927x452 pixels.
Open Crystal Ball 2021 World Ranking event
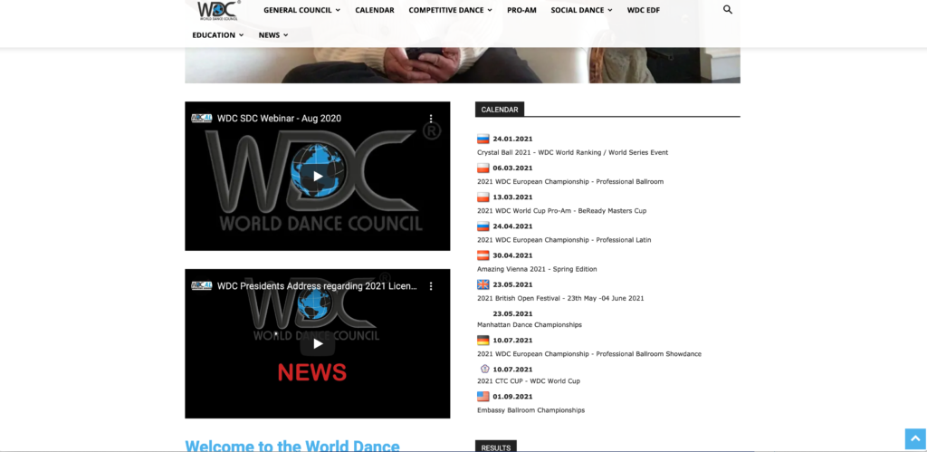572,153
